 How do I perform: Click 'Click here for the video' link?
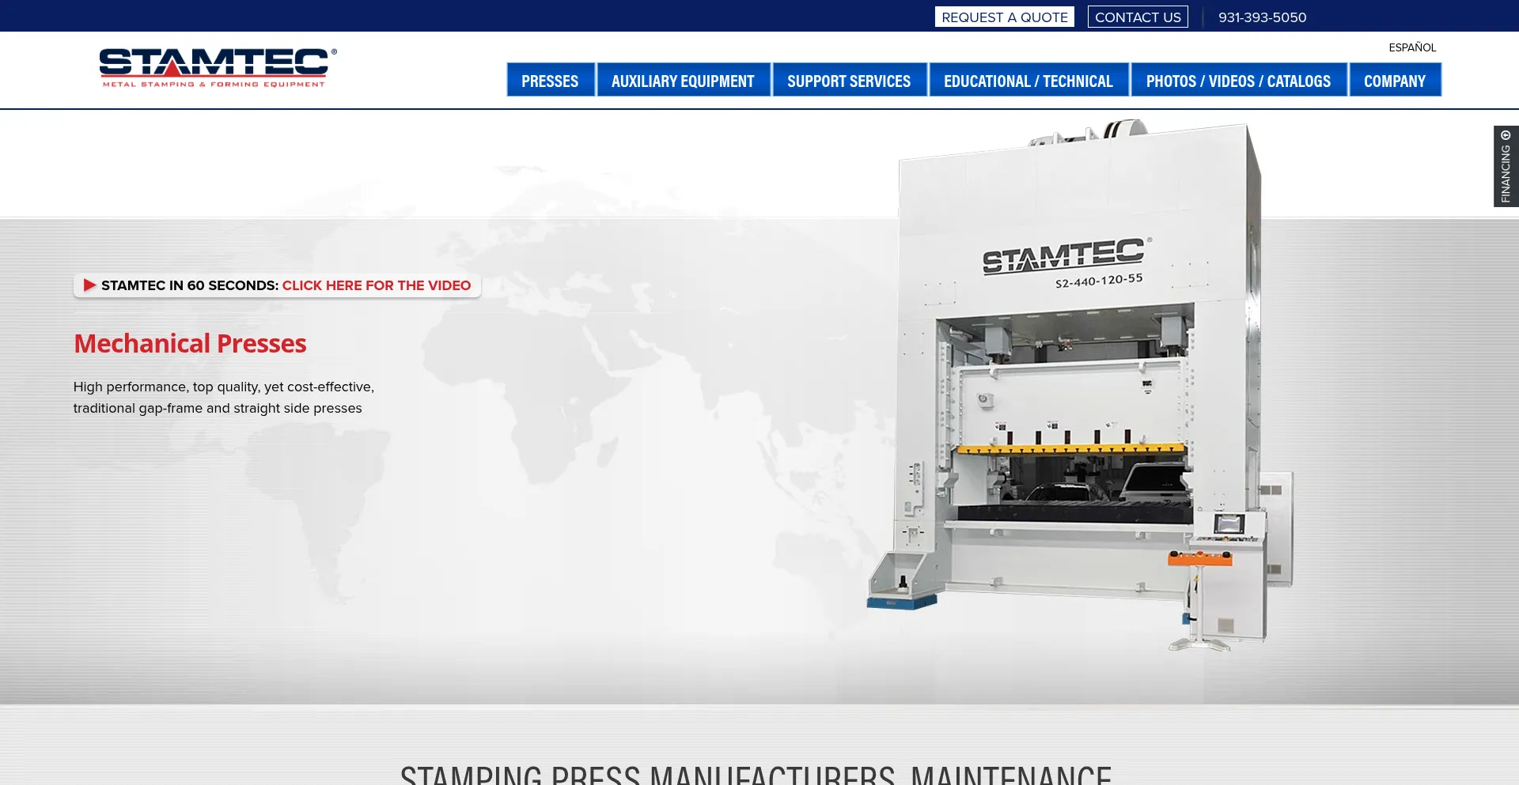tap(377, 285)
